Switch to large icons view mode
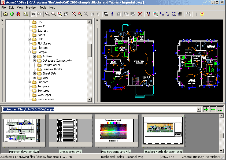 [162, 14]
